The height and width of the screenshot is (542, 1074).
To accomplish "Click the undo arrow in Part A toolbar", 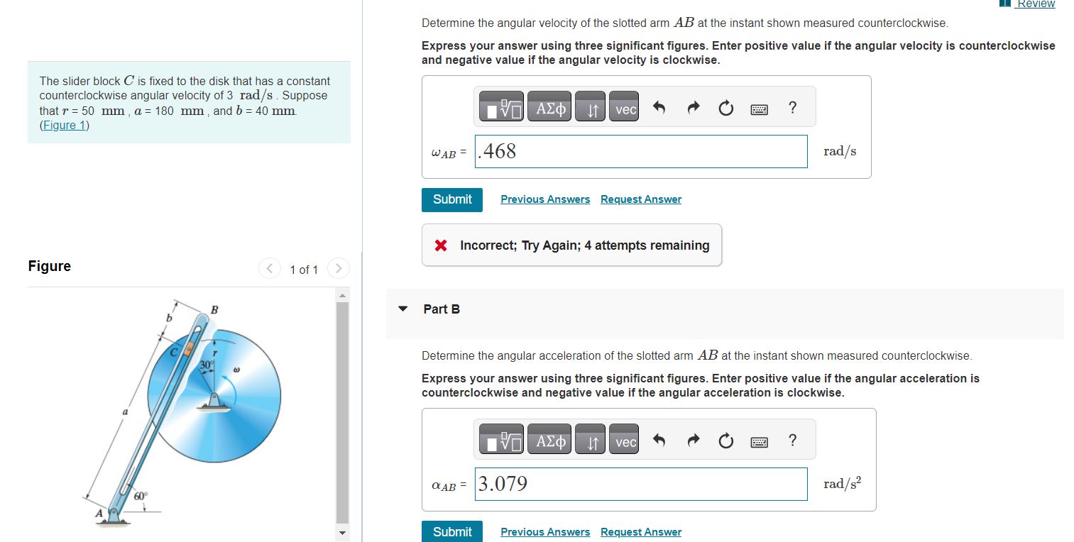I will pyautogui.click(x=658, y=106).
